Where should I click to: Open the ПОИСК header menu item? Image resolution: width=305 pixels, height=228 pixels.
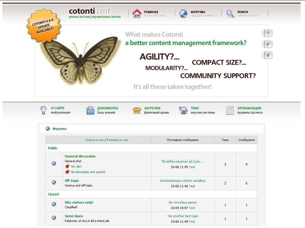coord(242,12)
